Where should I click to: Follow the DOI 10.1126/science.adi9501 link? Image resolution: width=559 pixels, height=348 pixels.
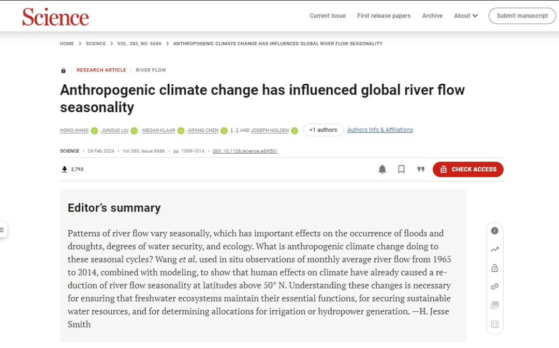click(245, 151)
